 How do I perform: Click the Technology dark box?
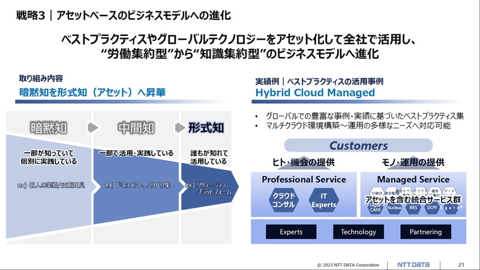358,232
